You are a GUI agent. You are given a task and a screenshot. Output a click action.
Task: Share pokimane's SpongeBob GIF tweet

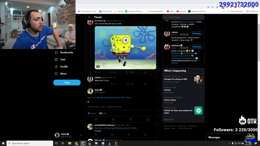(x=145, y=72)
